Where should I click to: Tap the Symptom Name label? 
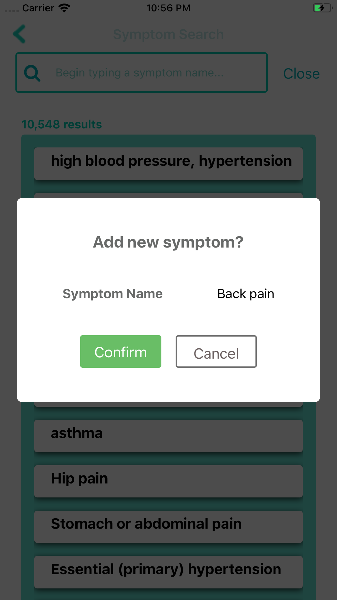point(113,294)
